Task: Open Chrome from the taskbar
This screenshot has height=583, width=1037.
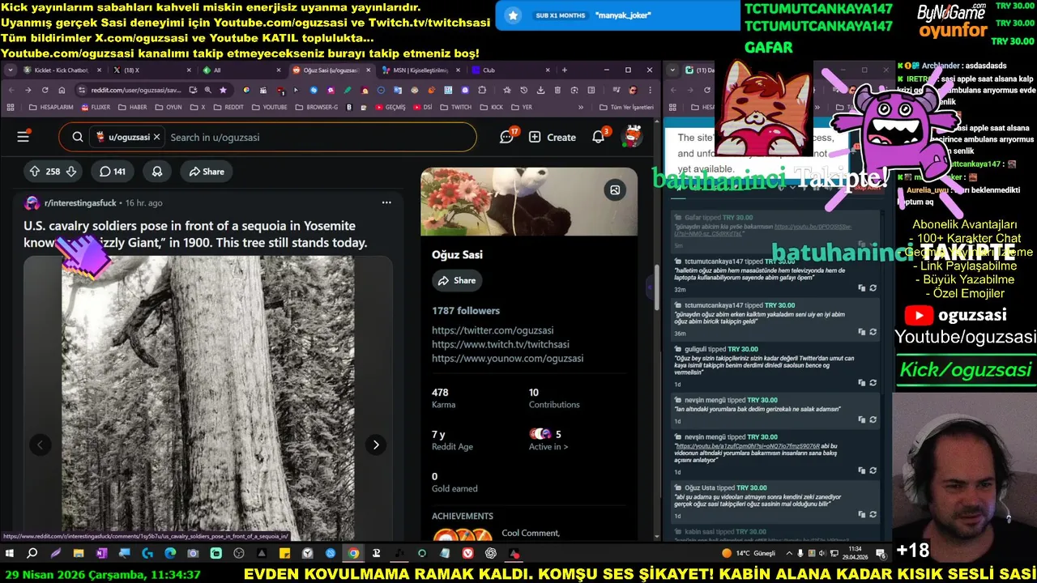Action: [x=353, y=554]
